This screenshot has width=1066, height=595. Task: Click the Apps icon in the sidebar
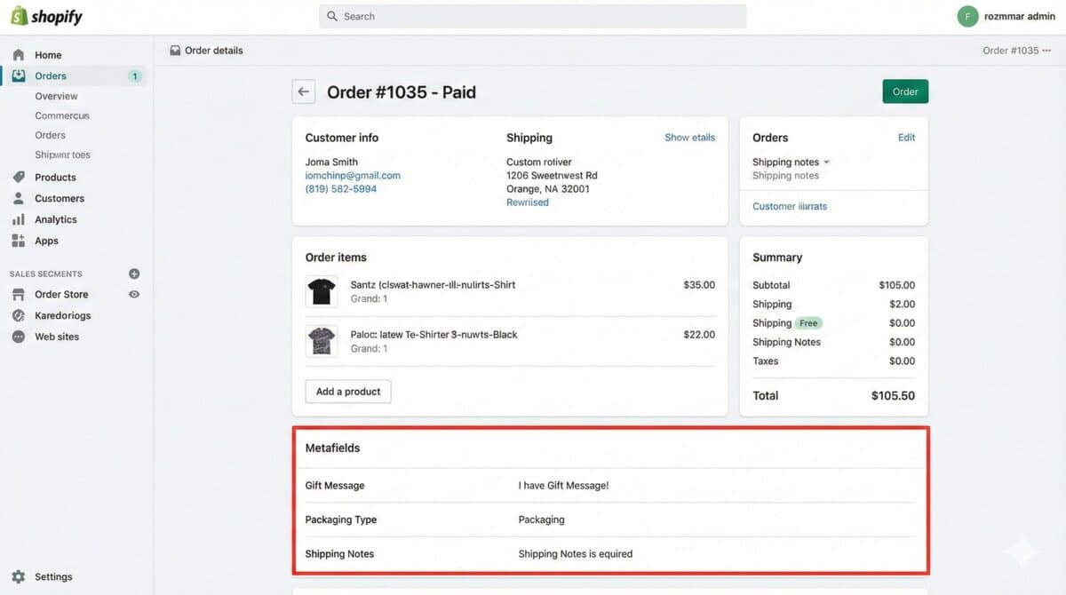(17, 241)
